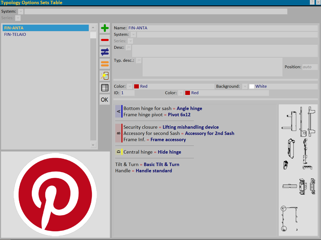Expand the top System dropdown
Screen dimensions: 321x240
pyautogui.click(x=21, y=11)
